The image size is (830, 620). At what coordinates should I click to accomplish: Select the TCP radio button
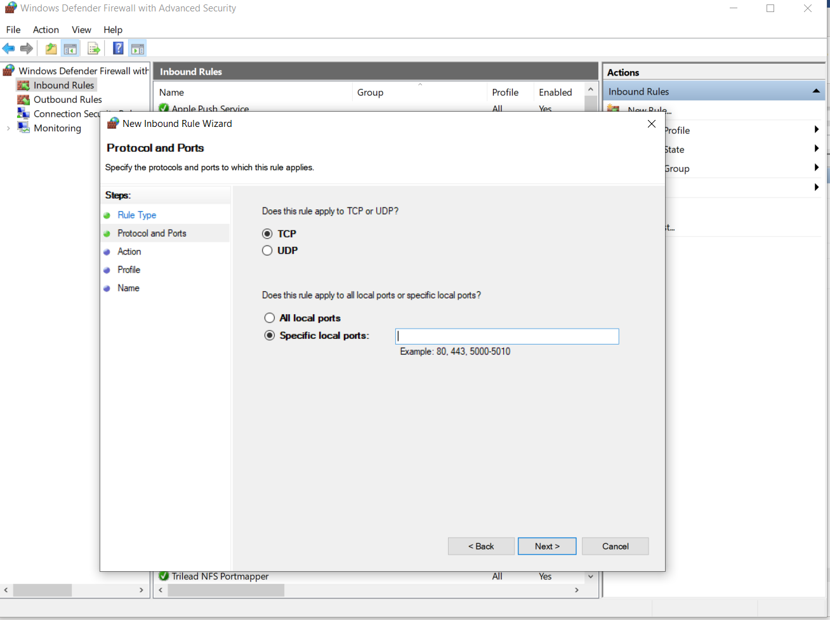tap(268, 234)
